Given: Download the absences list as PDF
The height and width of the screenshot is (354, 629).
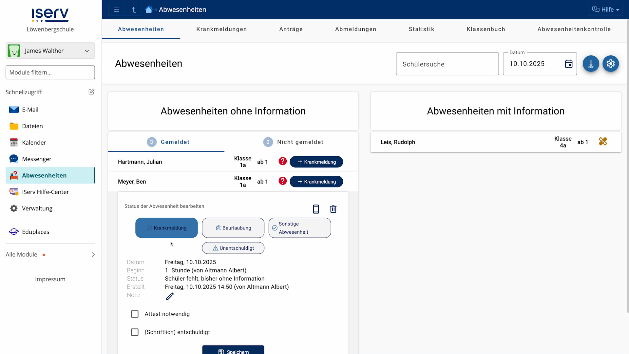Looking at the screenshot, I should 591,64.
